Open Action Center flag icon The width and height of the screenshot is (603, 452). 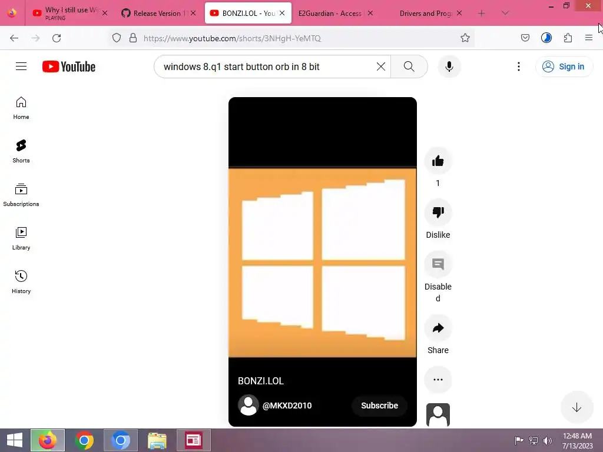pos(519,440)
